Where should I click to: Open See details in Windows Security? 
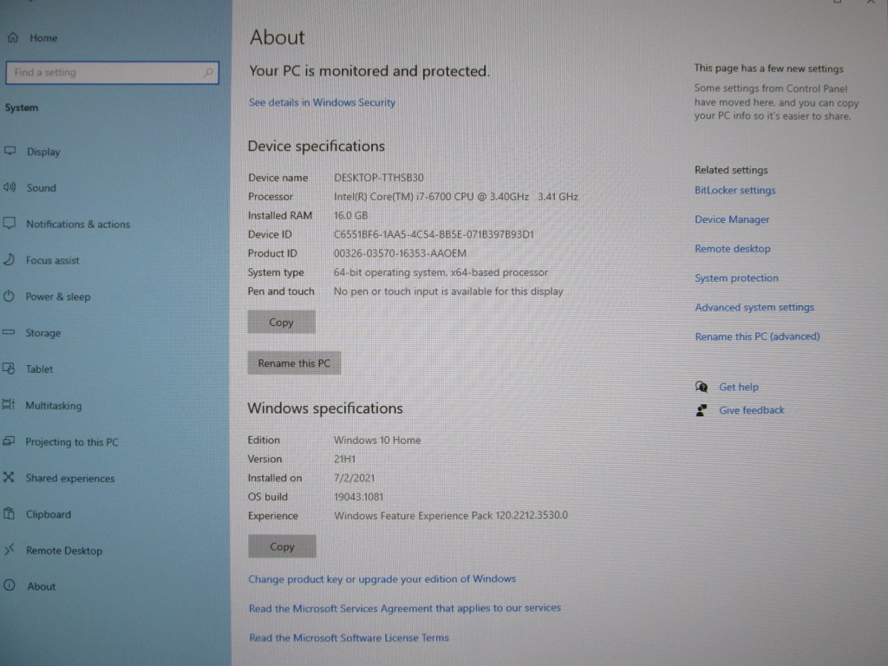[323, 102]
